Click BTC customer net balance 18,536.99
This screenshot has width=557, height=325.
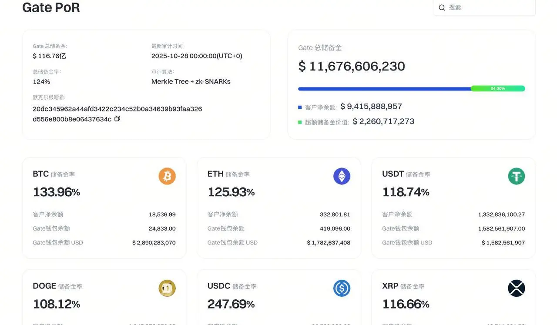click(162, 214)
